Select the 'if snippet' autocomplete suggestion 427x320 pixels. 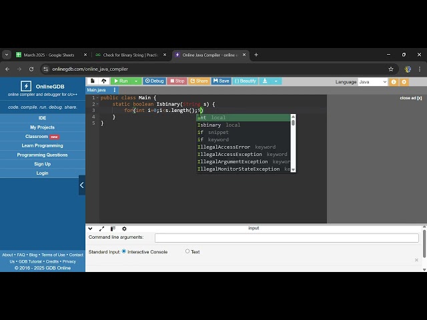click(244, 132)
